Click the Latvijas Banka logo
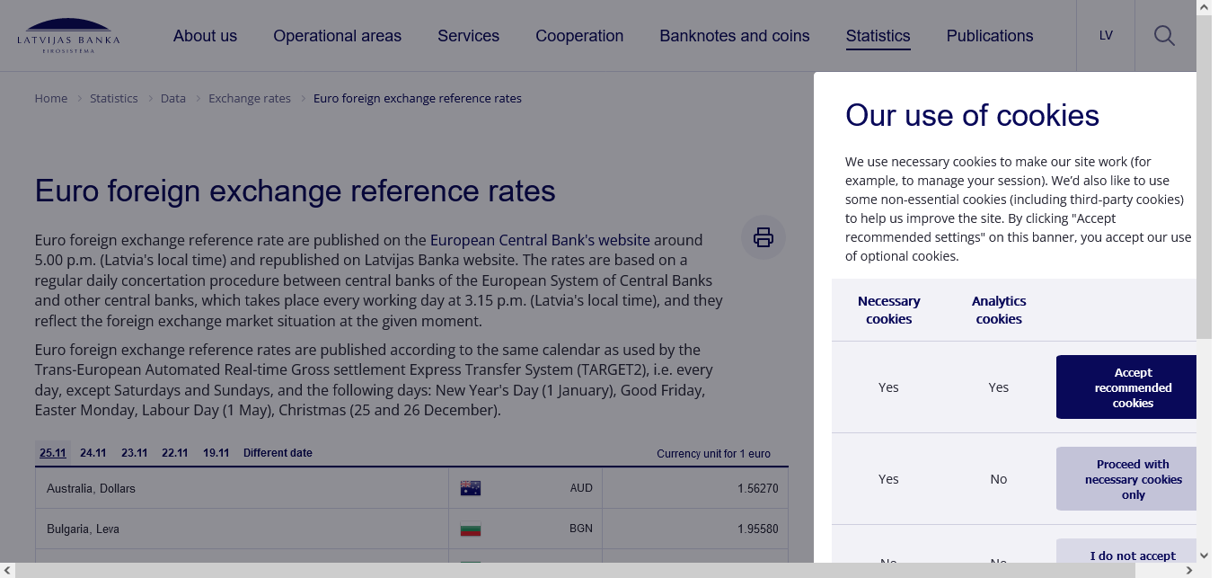The width and height of the screenshot is (1227, 578). (x=67, y=35)
